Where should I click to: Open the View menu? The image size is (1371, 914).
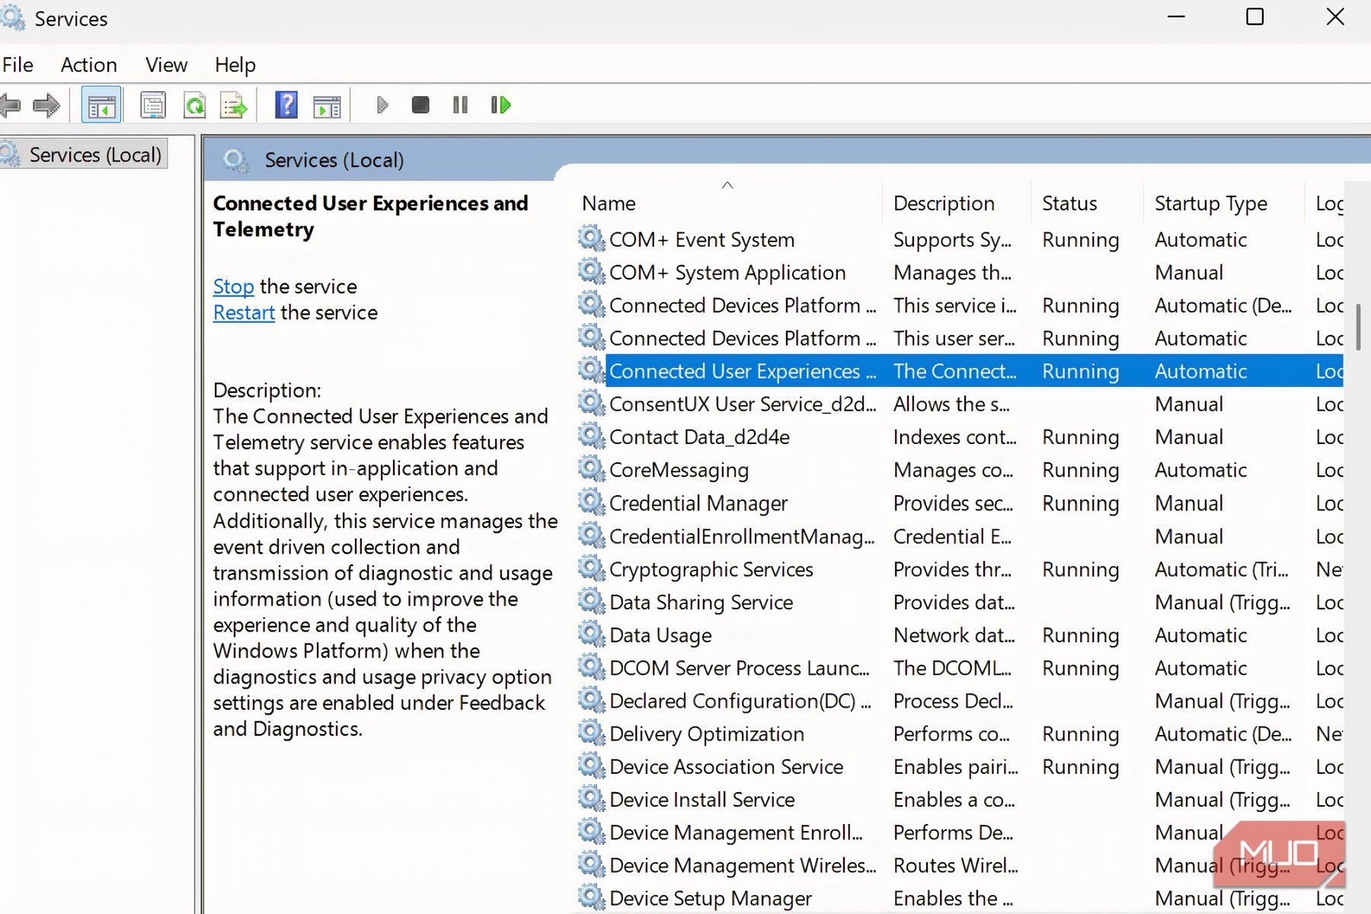click(x=166, y=65)
